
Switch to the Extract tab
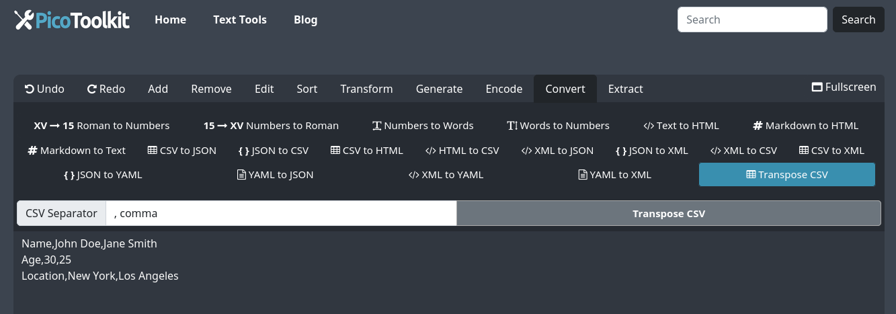(625, 89)
